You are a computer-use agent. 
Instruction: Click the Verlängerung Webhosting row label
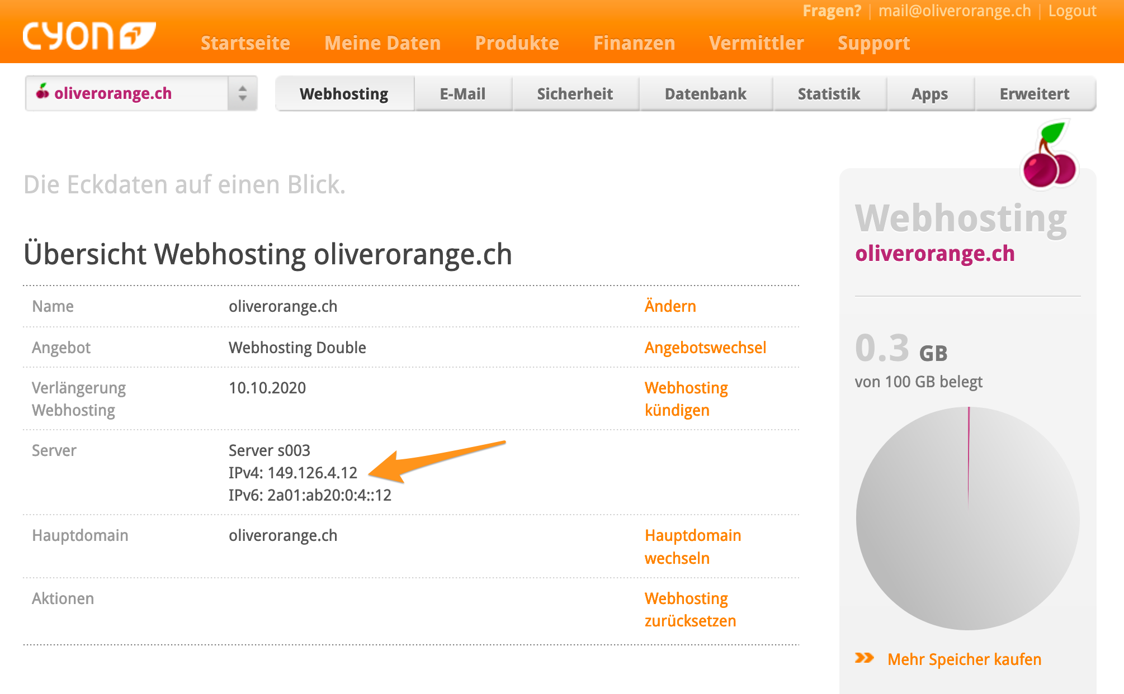click(79, 399)
